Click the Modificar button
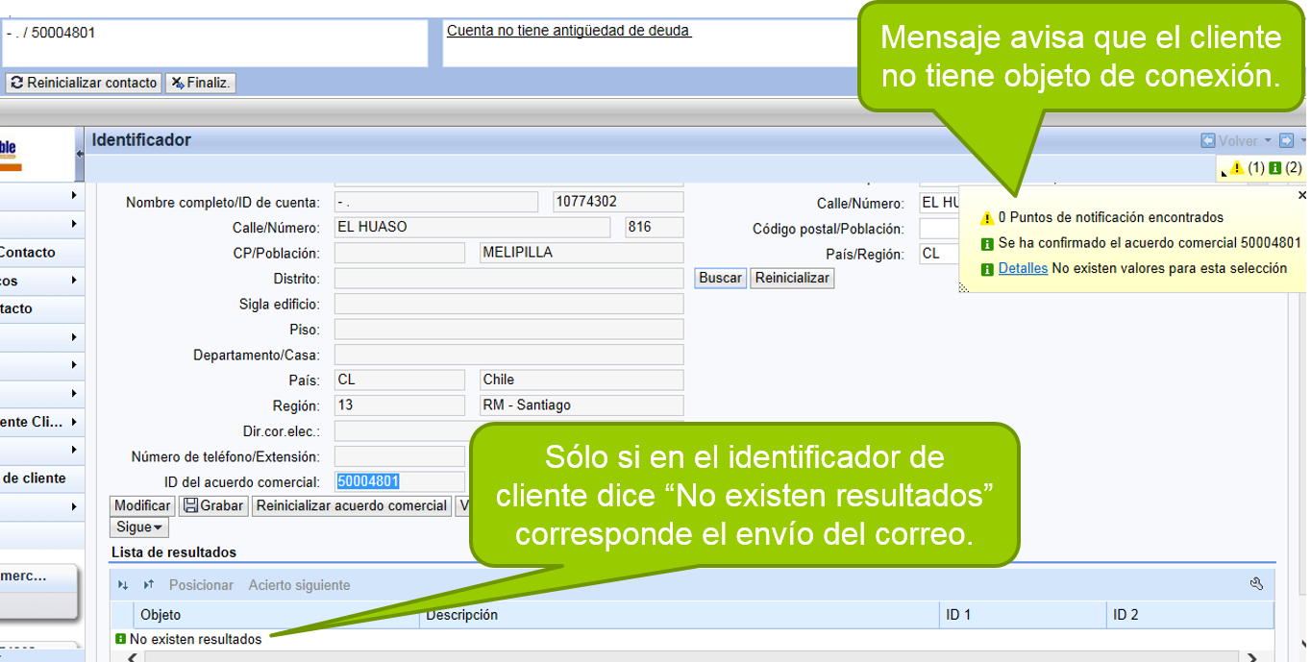This screenshot has height=662, width=1311. [142, 505]
